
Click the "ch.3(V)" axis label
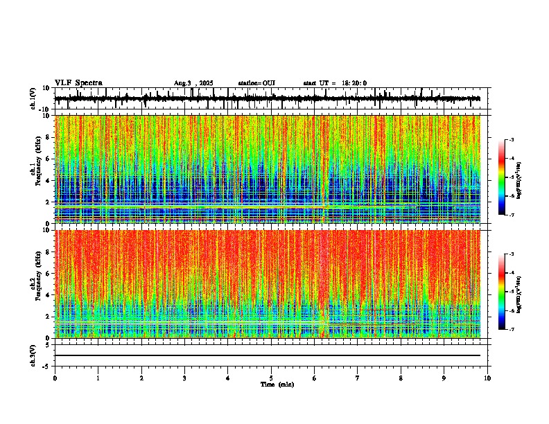[33, 356]
